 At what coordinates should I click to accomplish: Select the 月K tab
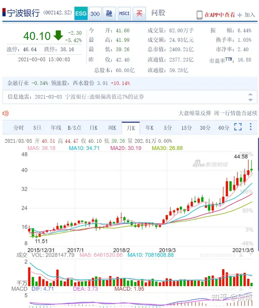(131, 128)
